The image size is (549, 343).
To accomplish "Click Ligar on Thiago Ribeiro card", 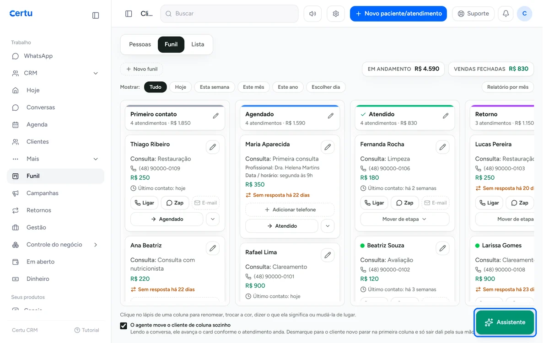I will (144, 203).
